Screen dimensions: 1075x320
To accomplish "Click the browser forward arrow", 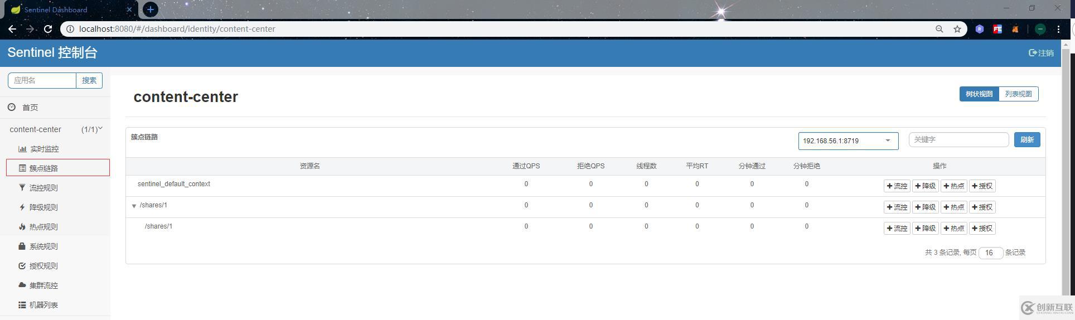I will [x=30, y=29].
